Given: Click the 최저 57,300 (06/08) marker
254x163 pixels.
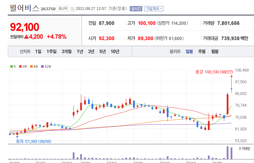Looking at the screenshot, I should click(x=34, y=141).
